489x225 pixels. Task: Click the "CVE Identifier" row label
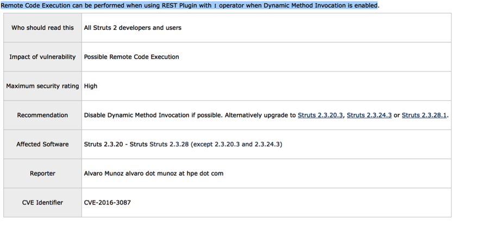click(42, 203)
